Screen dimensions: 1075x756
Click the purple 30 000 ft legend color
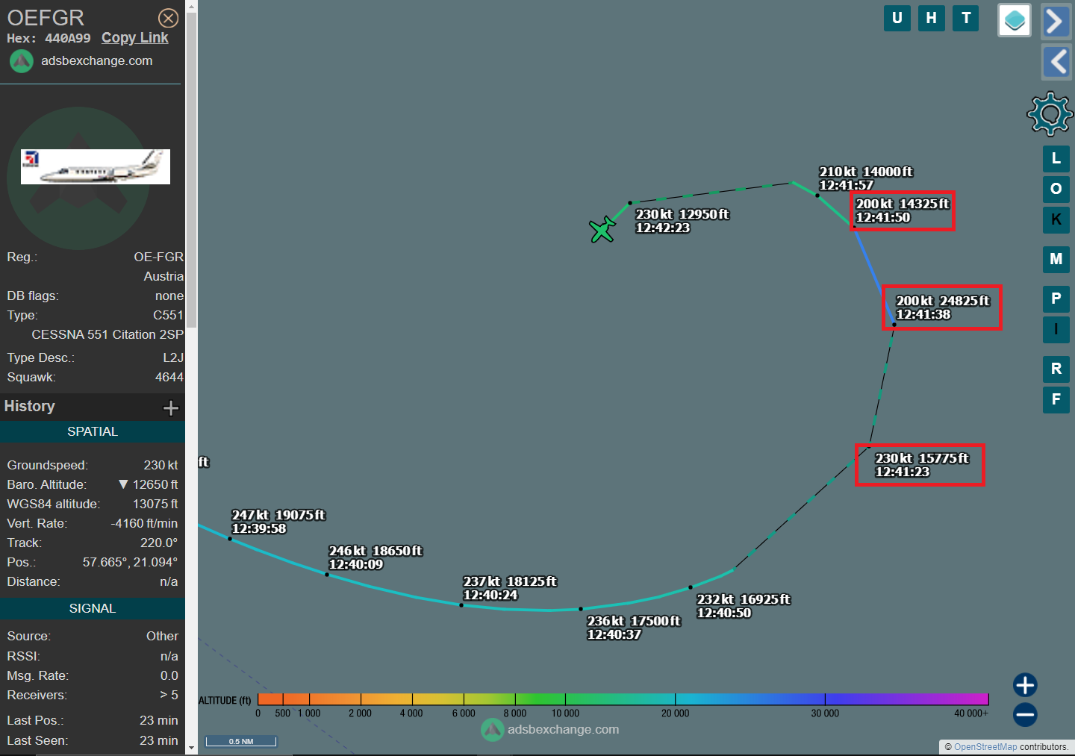click(825, 699)
